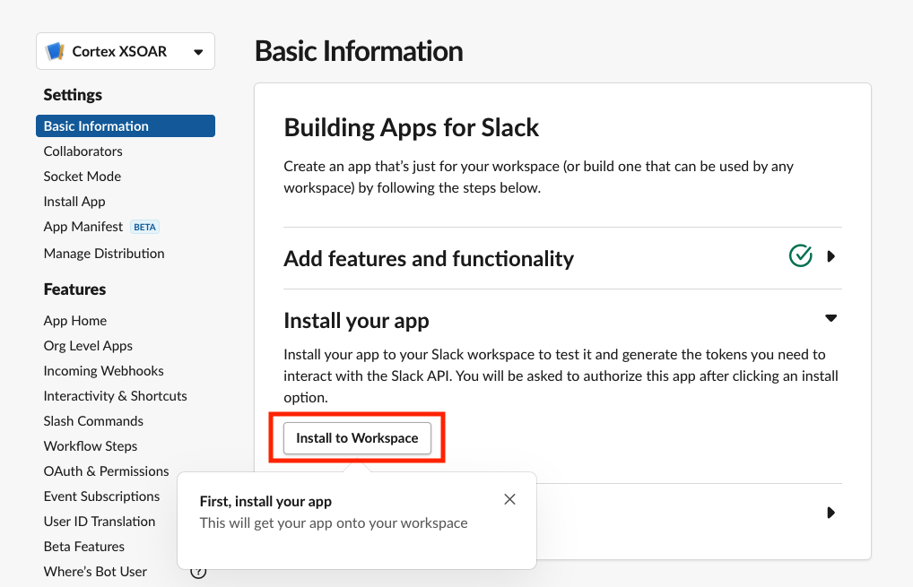Open Incoming Webhooks in Features
Image resolution: width=913 pixels, height=587 pixels.
click(103, 371)
